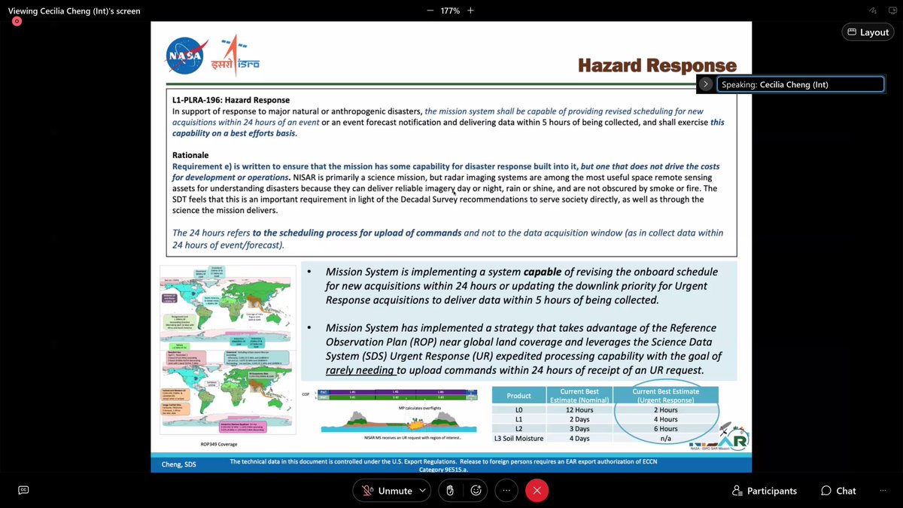Click Current Best Estimate (Nominal) column header
903x508 pixels.
579,395
